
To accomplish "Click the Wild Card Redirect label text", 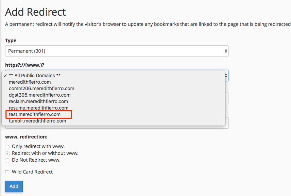I will tap(32, 172).
